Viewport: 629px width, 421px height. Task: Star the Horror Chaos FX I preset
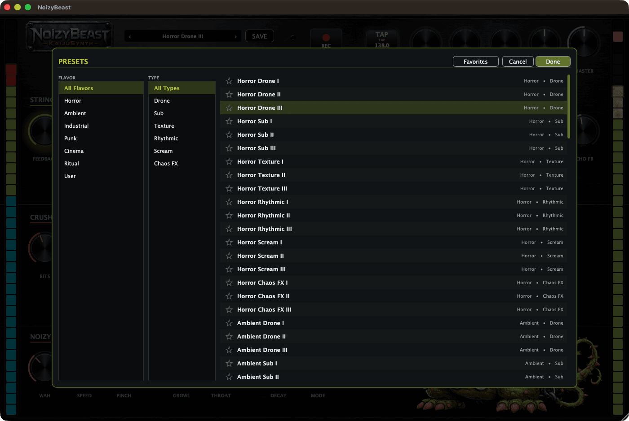(x=229, y=283)
